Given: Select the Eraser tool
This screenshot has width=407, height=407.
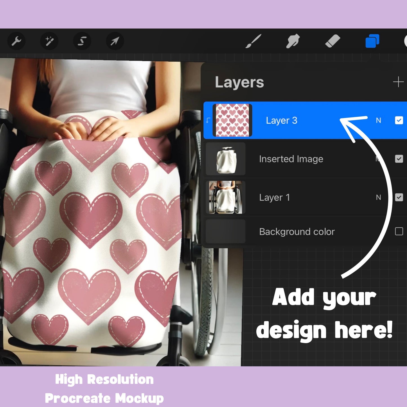Looking at the screenshot, I should tap(333, 41).
